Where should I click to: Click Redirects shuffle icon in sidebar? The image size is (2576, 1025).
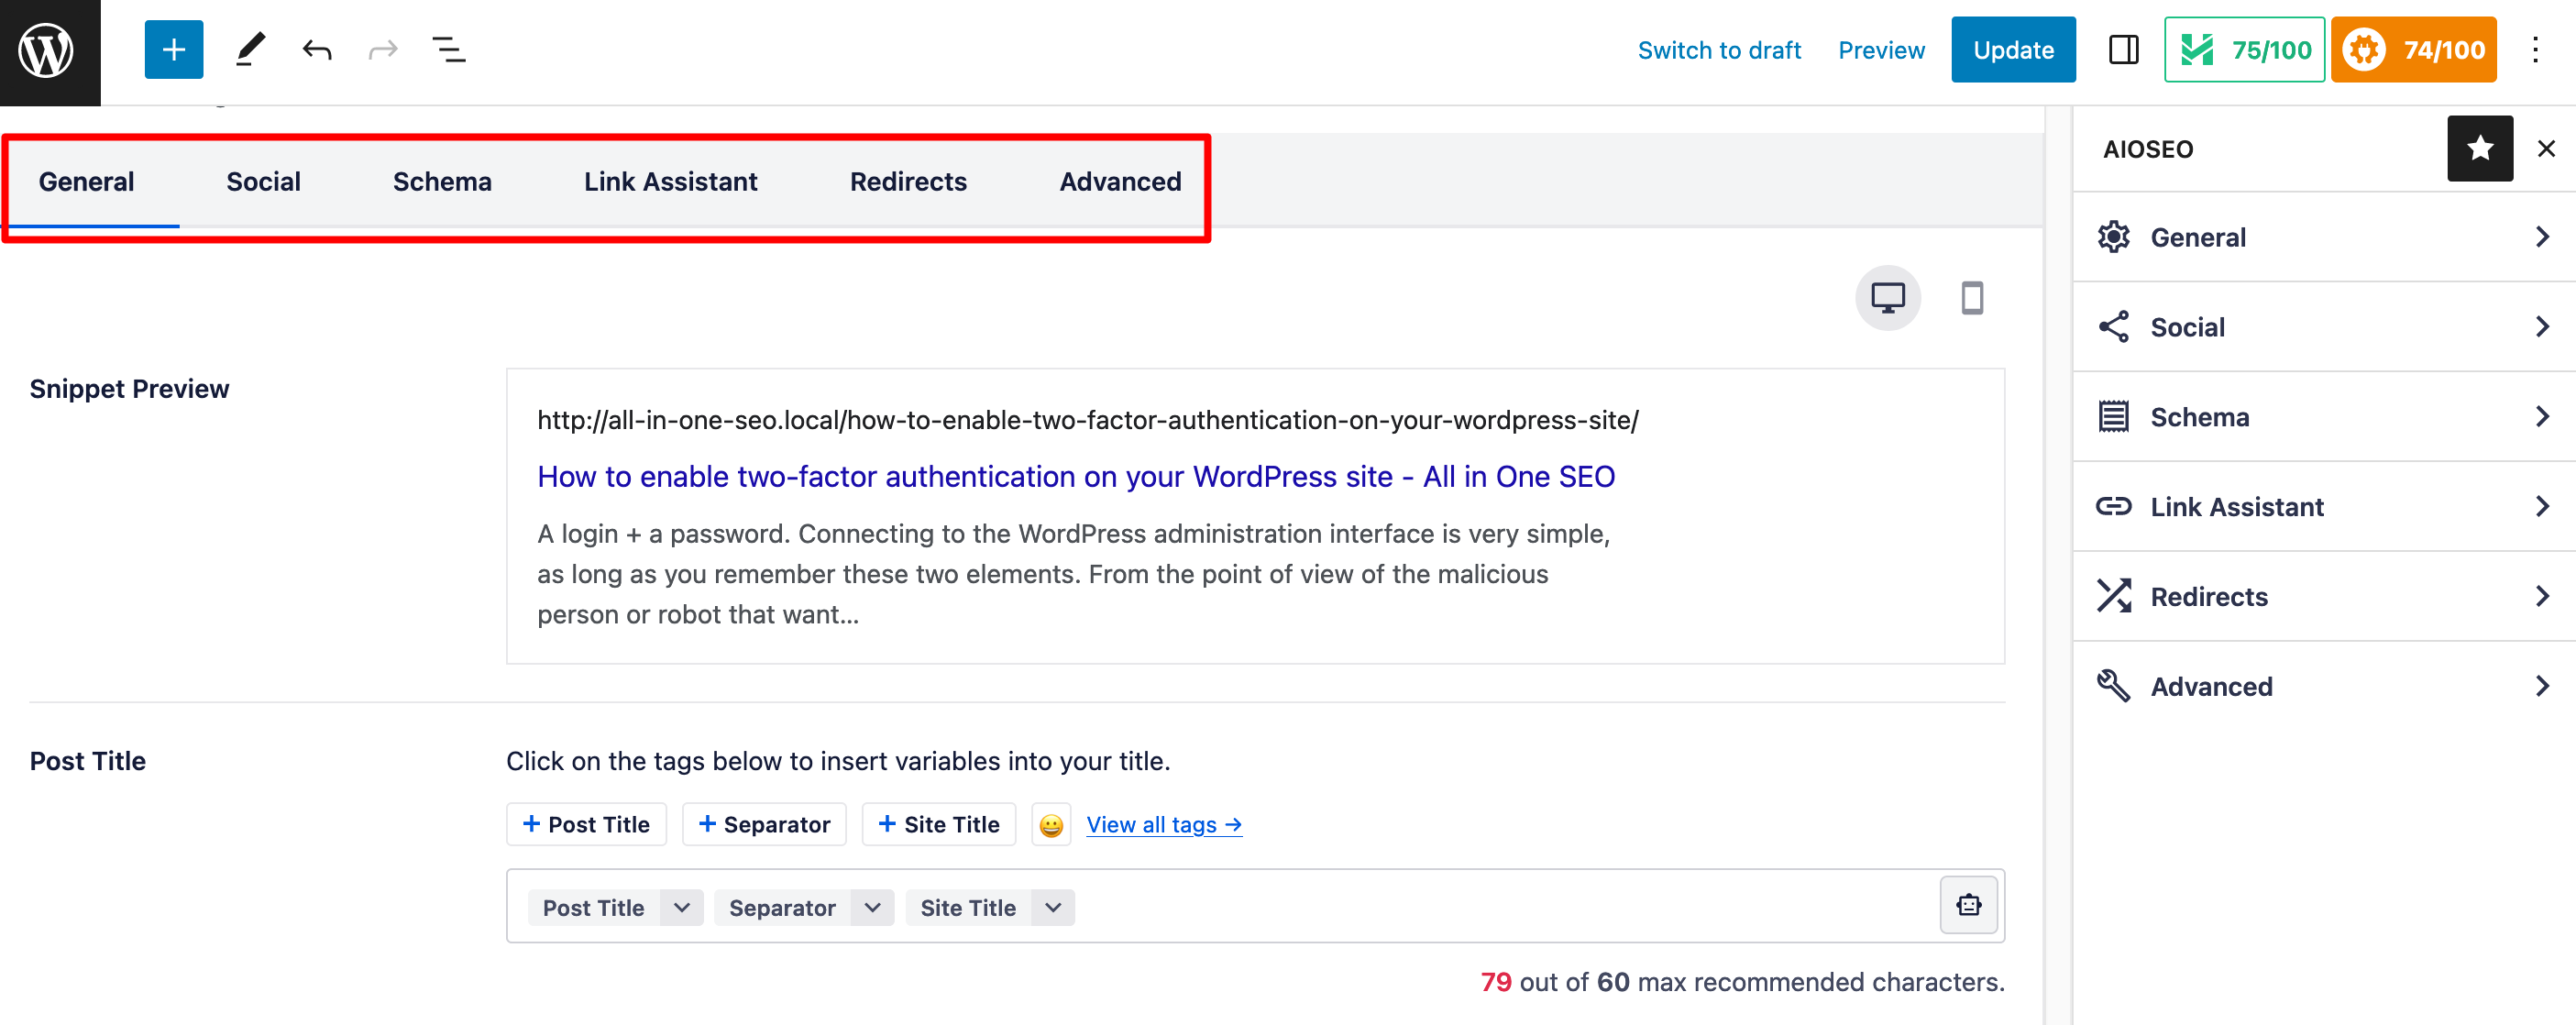(2113, 597)
